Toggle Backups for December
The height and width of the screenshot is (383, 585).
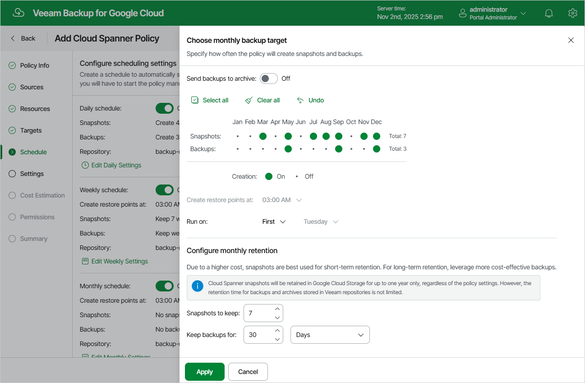coord(377,149)
